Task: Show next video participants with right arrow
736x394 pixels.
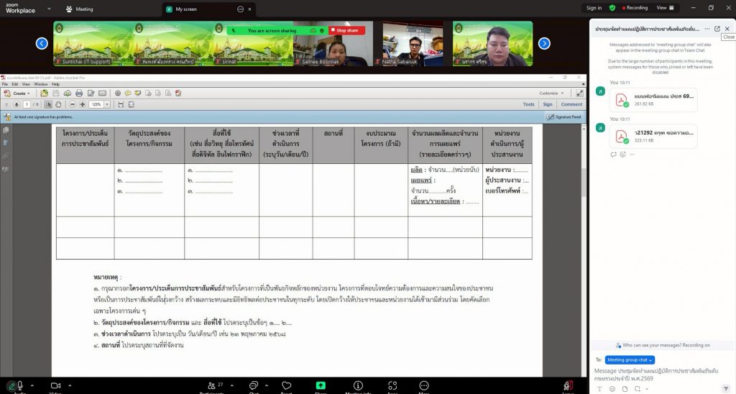Action: pyautogui.click(x=544, y=43)
